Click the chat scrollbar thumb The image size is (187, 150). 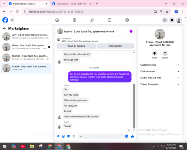[134, 106]
